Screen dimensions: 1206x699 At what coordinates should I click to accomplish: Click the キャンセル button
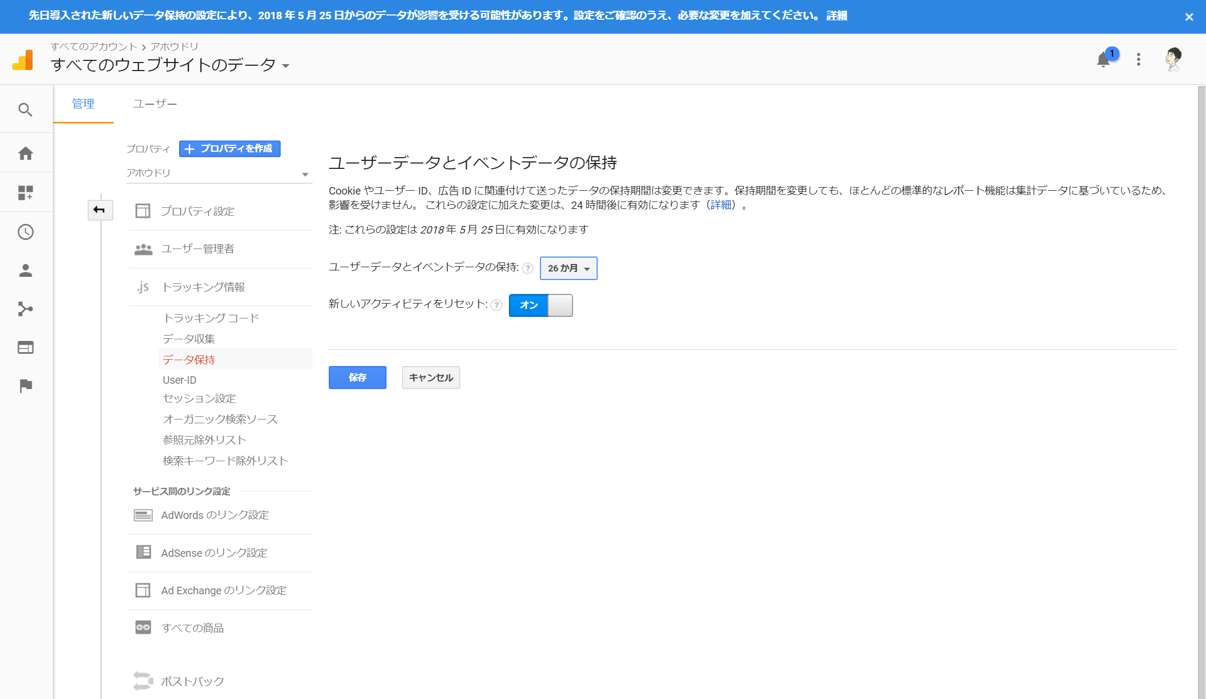(431, 378)
